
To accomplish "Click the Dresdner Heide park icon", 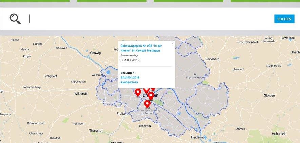I will click(x=195, y=74).
